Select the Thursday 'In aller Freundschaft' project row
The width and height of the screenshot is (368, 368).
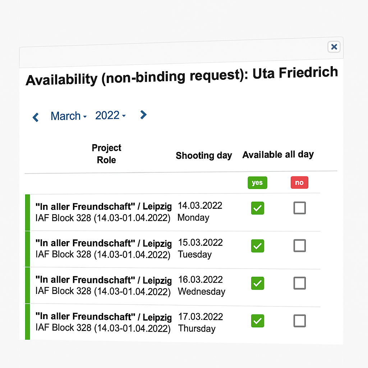click(x=103, y=322)
